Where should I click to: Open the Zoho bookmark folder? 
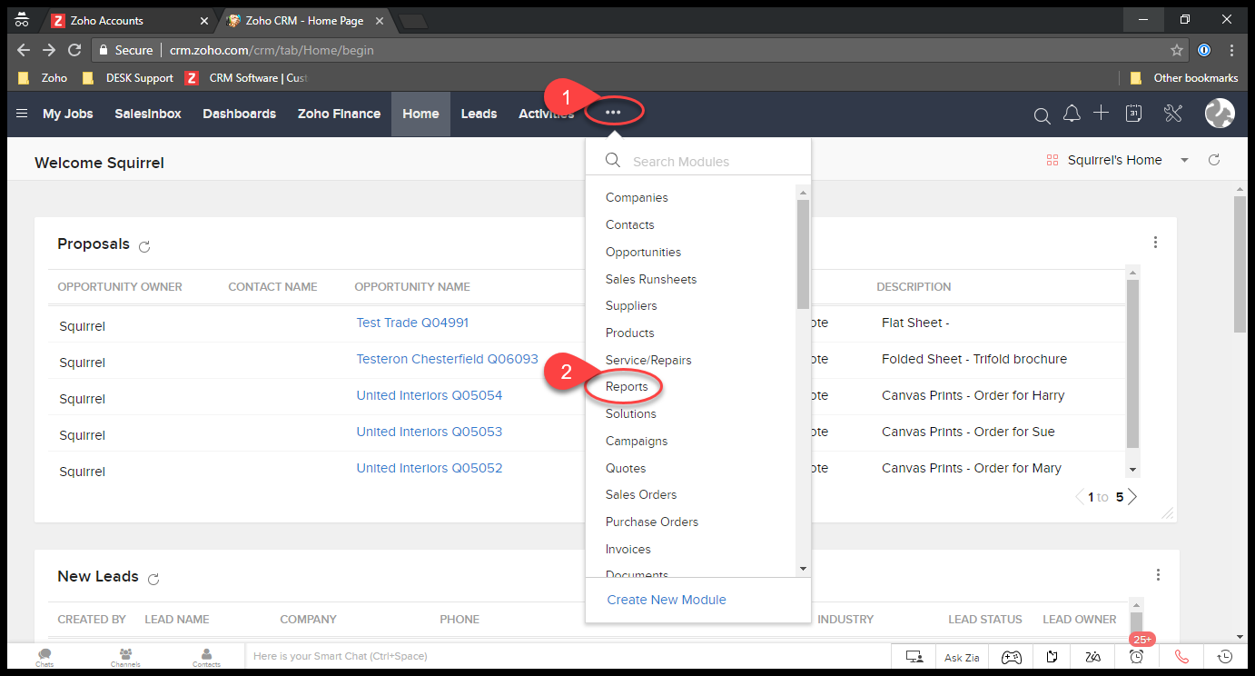click(x=43, y=78)
